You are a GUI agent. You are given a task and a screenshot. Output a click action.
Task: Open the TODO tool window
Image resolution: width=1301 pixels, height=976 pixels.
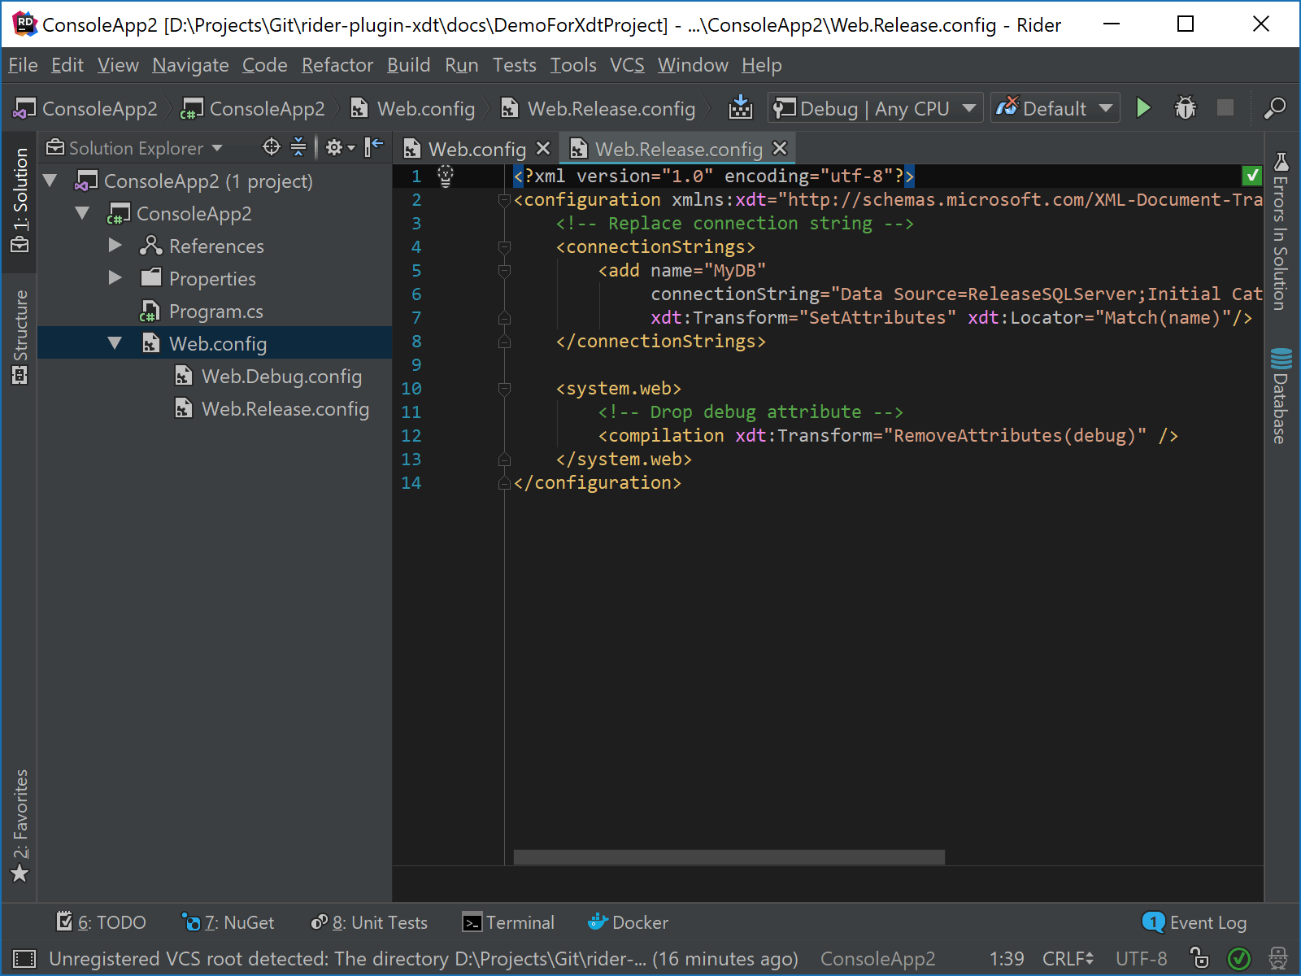tap(101, 922)
